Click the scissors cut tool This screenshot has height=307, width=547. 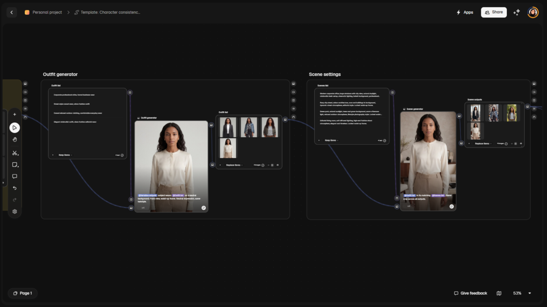pyautogui.click(x=15, y=153)
